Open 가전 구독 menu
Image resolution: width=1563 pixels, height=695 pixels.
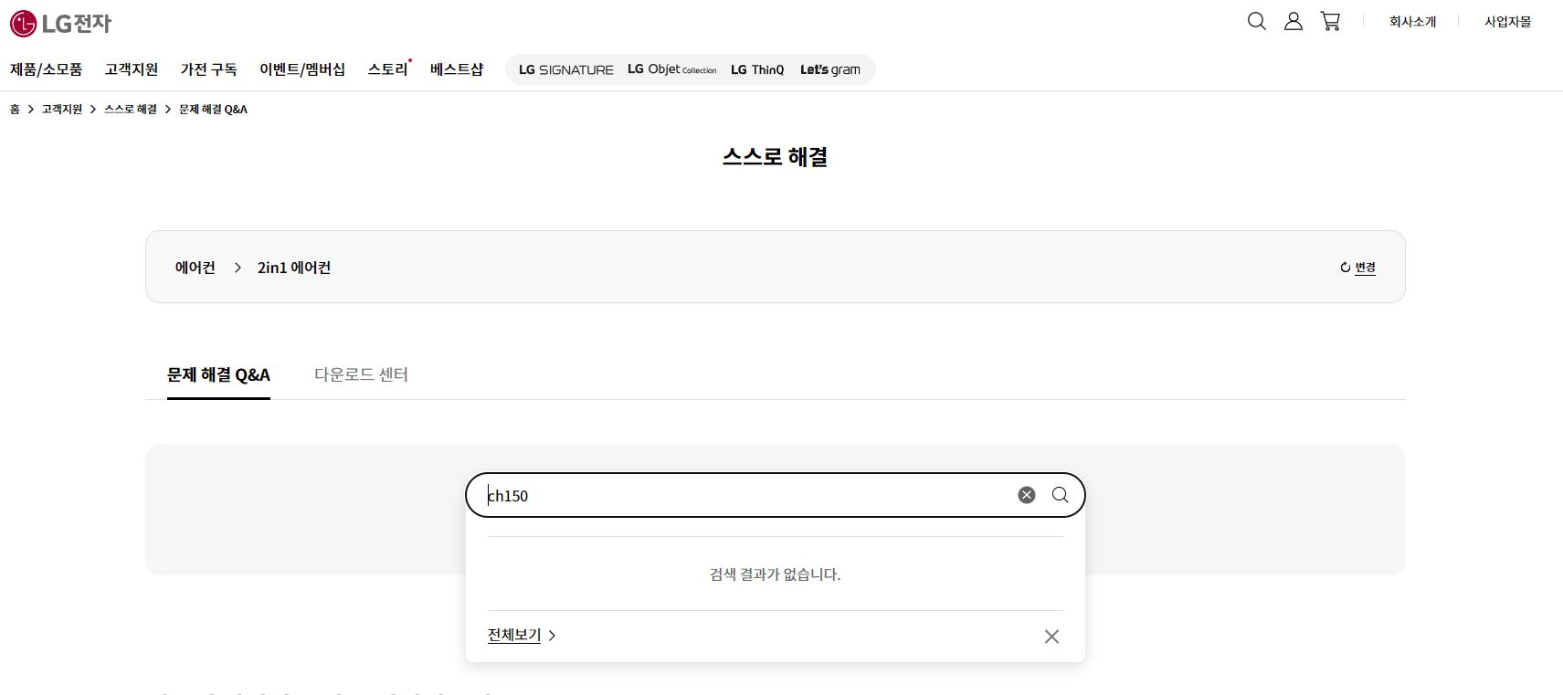point(208,69)
